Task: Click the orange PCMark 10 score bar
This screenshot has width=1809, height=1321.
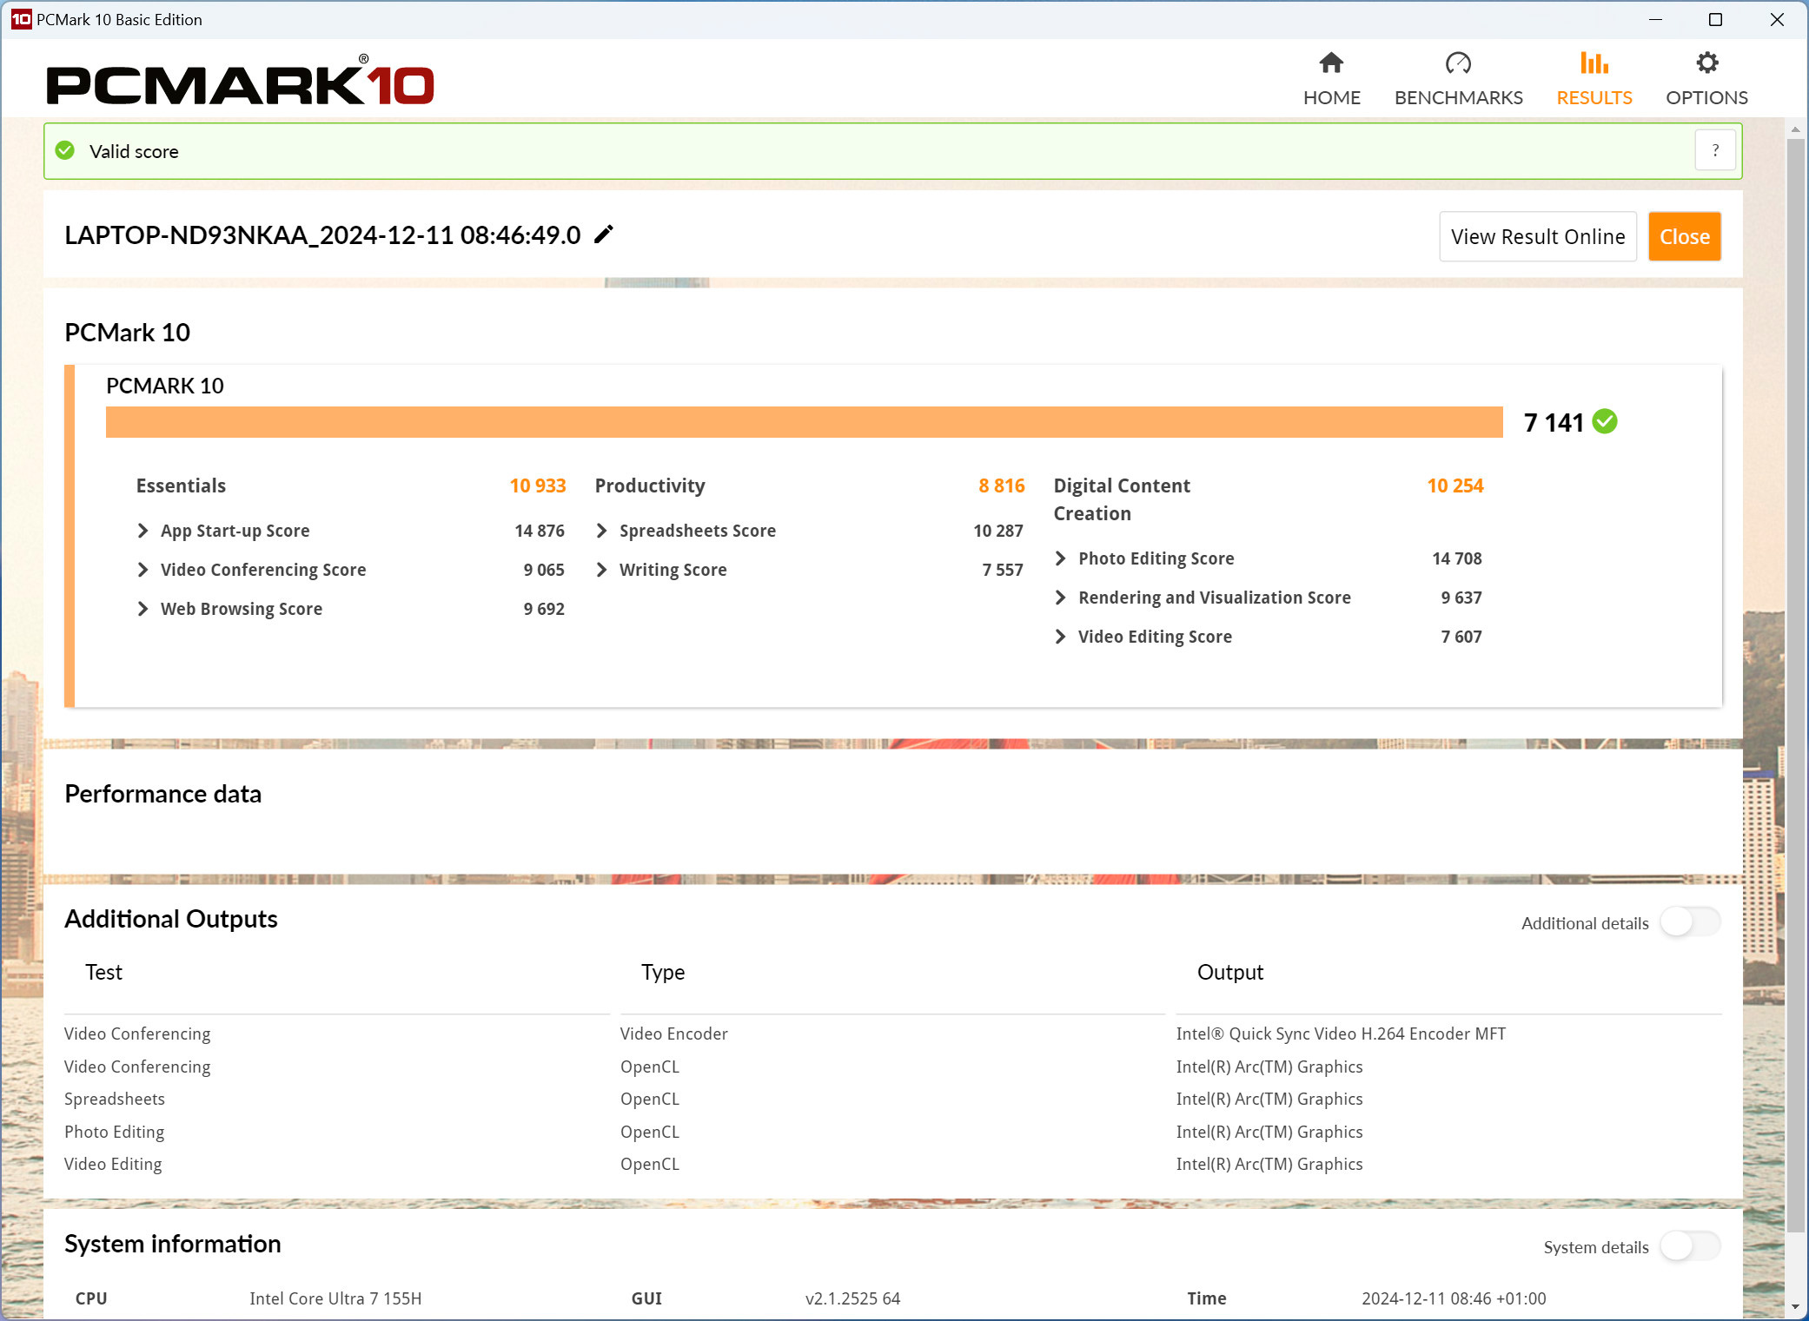Action: 804,422
